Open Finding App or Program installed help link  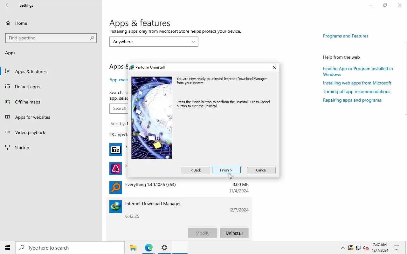[358, 71]
